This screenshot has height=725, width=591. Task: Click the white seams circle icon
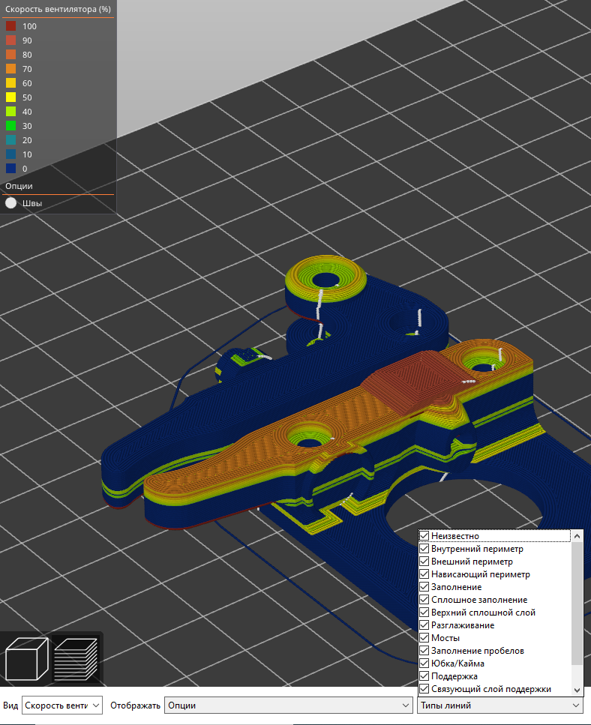pyautogui.click(x=11, y=202)
